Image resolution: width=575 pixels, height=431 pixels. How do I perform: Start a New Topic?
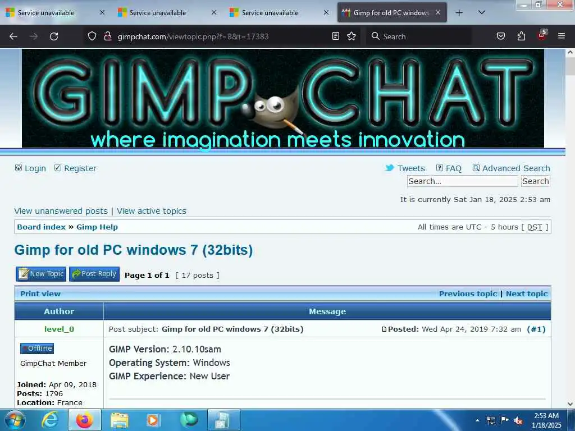coord(41,274)
